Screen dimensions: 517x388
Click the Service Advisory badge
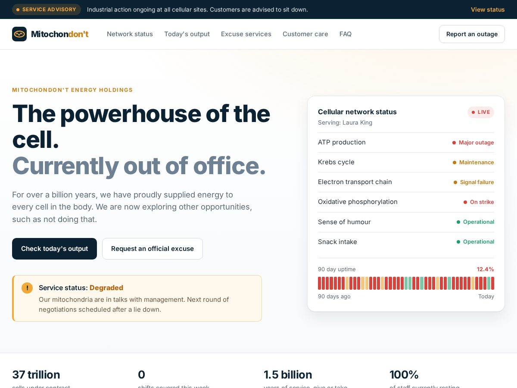47,9
